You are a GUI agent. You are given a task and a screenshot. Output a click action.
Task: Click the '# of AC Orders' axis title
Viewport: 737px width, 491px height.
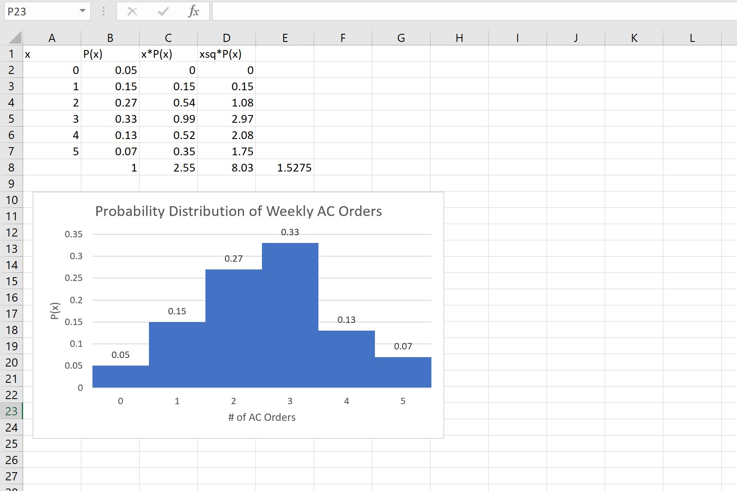coord(262,417)
